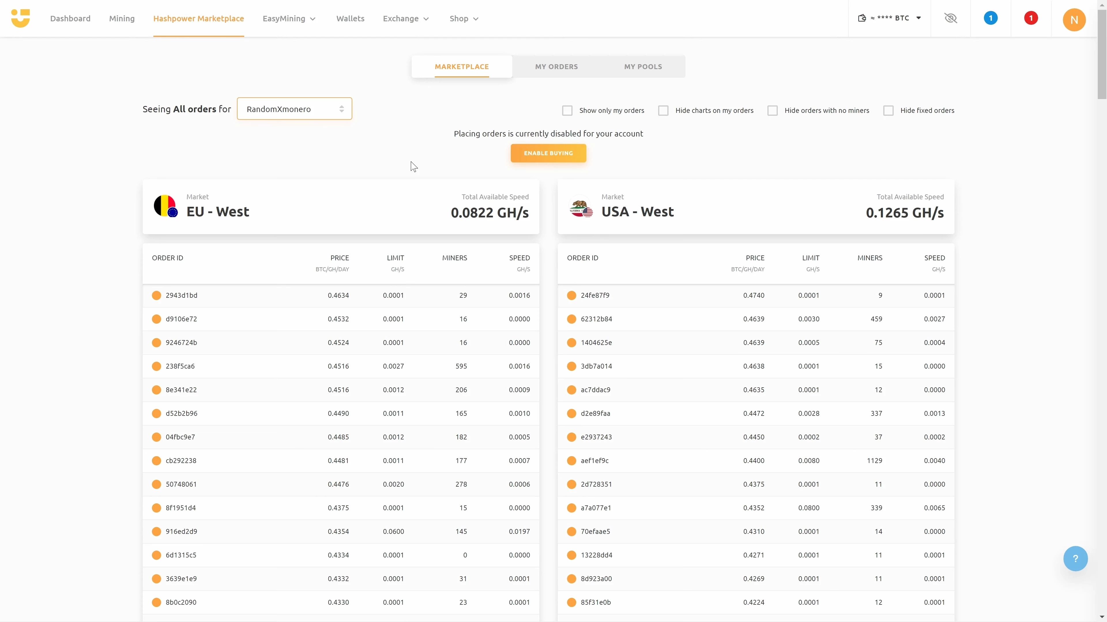The image size is (1107, 622).
Task: Open order 6d1315c5
Action: (x=341, y=555)
